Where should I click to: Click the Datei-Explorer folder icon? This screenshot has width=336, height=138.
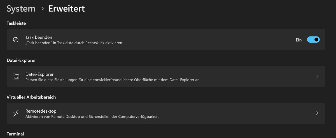click(x=16, y=77)
